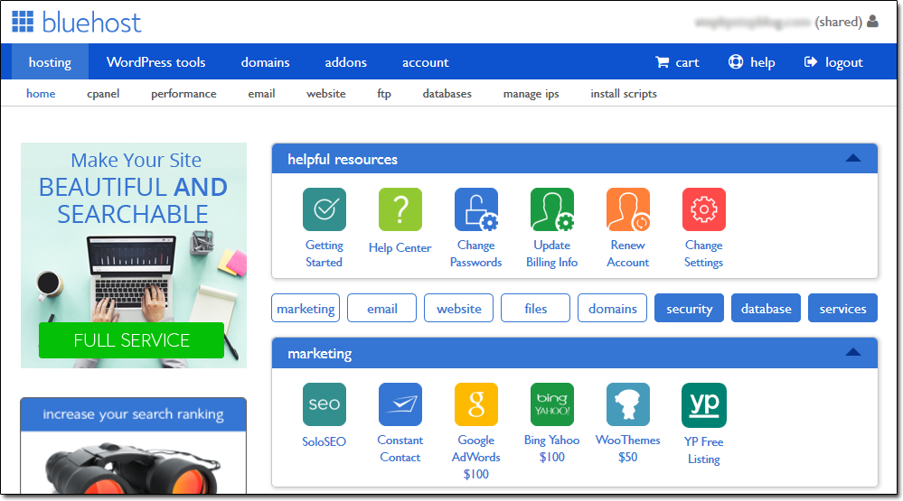Viewport: 903px width, 501px height.
Task: Open the Help Center question mark icon
Action: pyautogui.click(x=400, y=209)
